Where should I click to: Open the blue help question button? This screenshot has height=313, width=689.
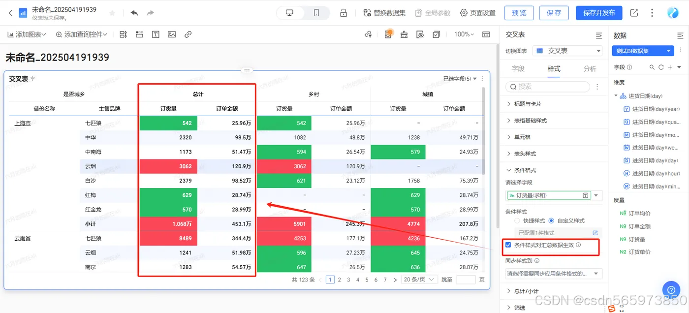click(x=671, y=289)
